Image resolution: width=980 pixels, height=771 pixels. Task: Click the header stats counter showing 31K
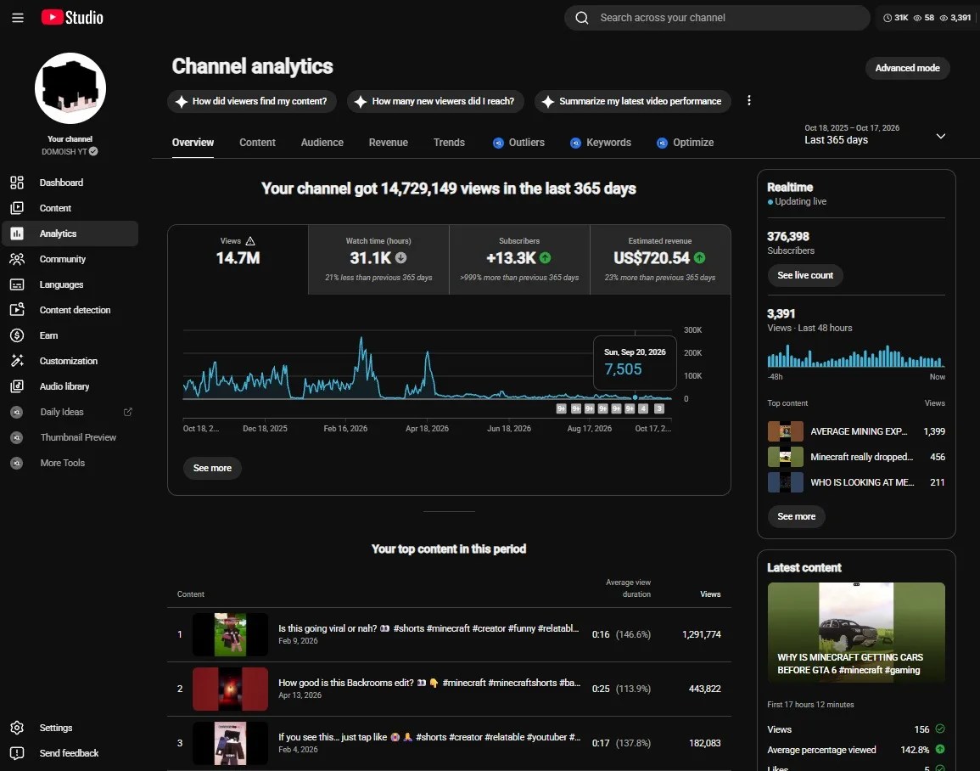(896, 18)
